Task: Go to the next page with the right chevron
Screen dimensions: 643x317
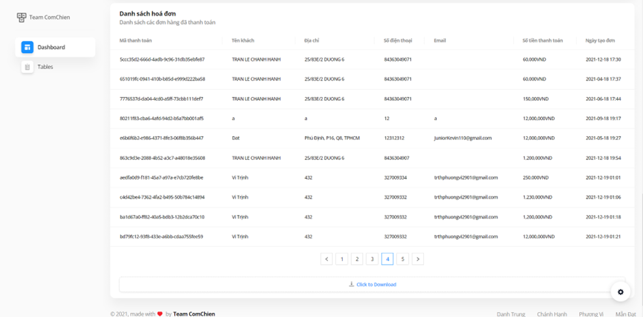Action: pos(418,259)
